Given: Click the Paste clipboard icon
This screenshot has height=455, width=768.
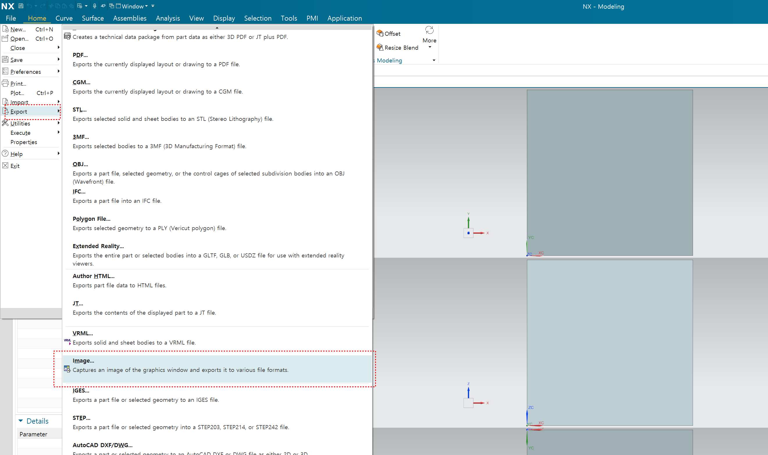Looking at the screenshot, I should pos(65,6).
